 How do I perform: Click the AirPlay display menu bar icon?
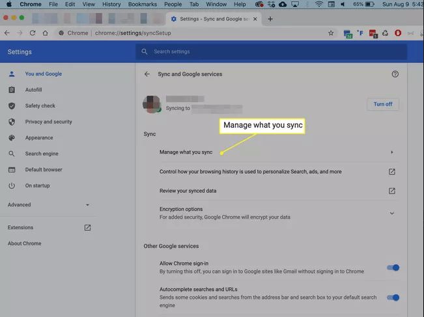[x=295, y=4]
